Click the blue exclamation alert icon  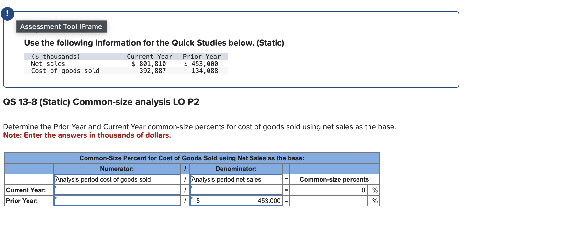click(7, 14)
